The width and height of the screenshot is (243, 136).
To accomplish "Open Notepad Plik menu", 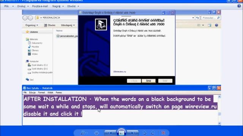I will pyautogui.click(x=25, y=93).
